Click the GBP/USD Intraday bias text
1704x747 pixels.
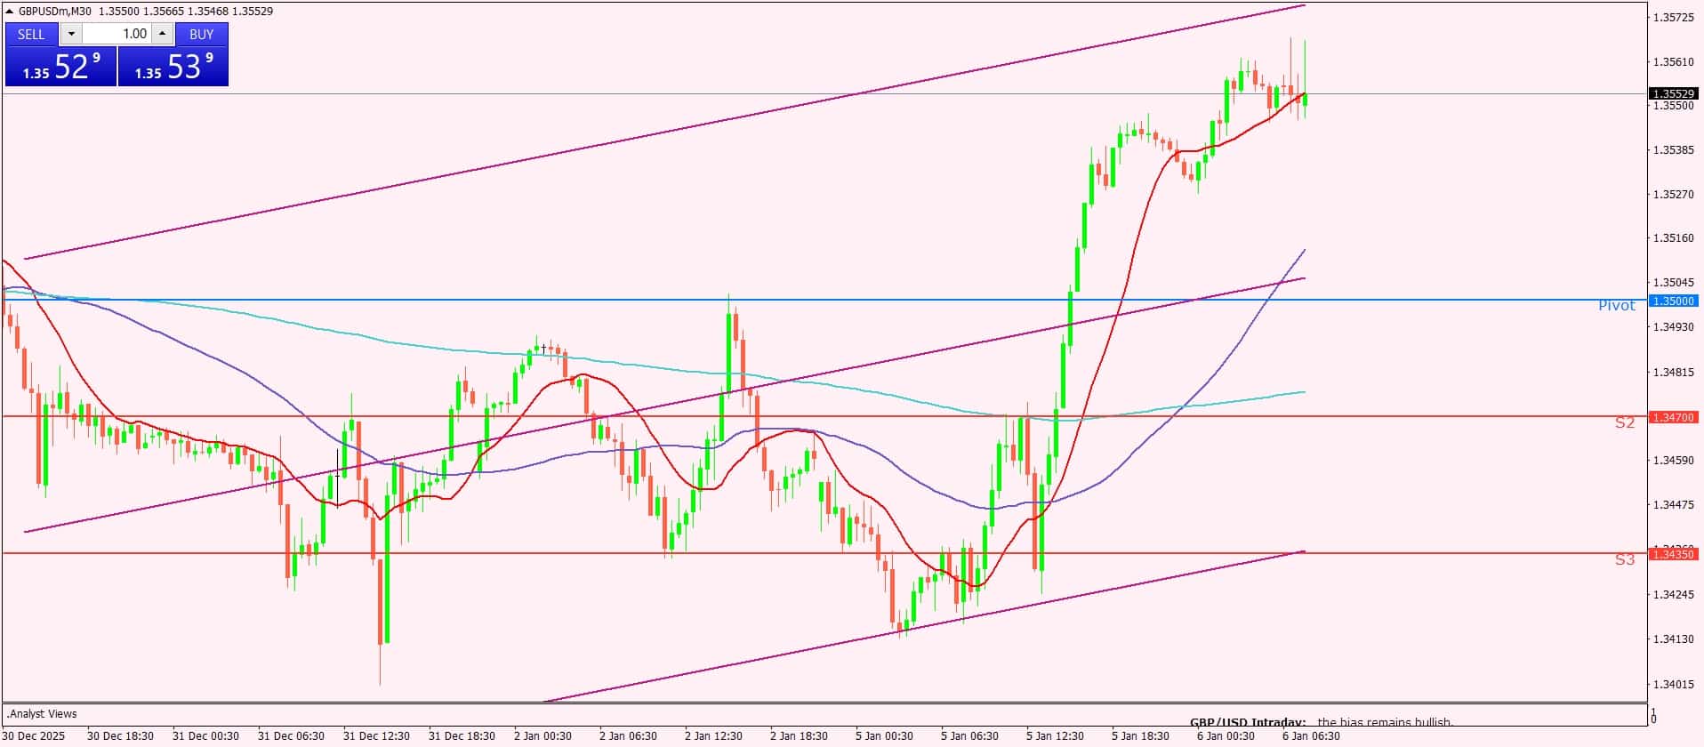pos(1321,722)
